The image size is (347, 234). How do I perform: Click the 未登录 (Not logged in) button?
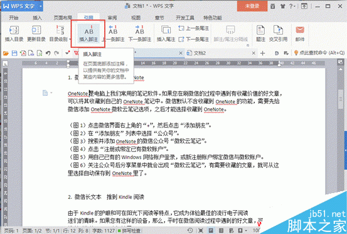(x=252, y=6)
